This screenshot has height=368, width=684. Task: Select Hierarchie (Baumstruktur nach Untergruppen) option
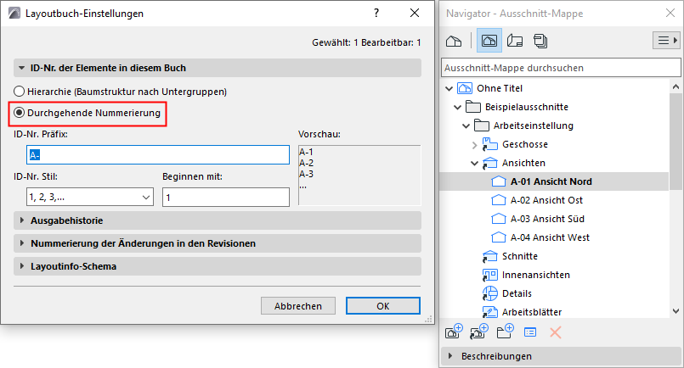pos(20,92)
